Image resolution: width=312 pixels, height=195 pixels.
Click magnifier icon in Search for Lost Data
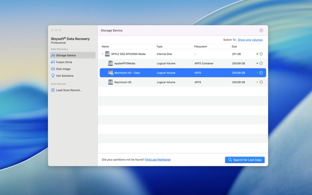click(x=230, y=160)
